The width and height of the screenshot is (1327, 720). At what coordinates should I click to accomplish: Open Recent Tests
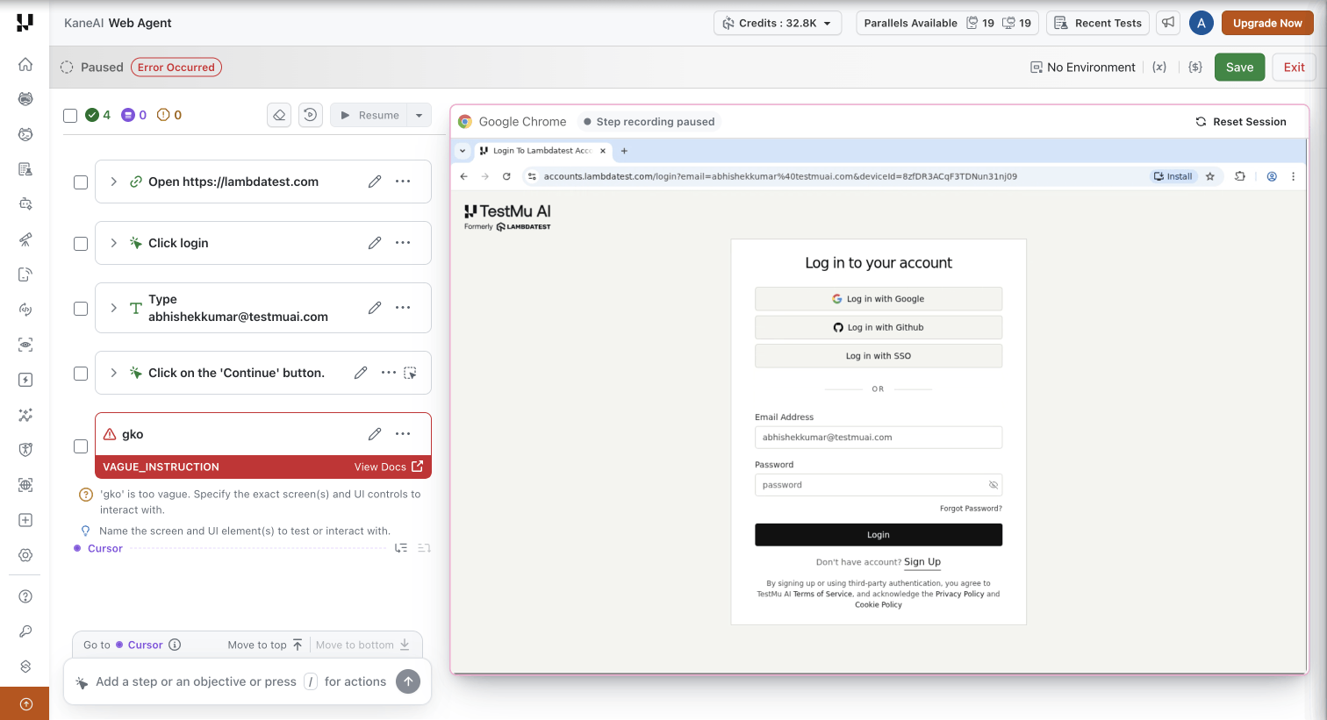[1098, 23]
